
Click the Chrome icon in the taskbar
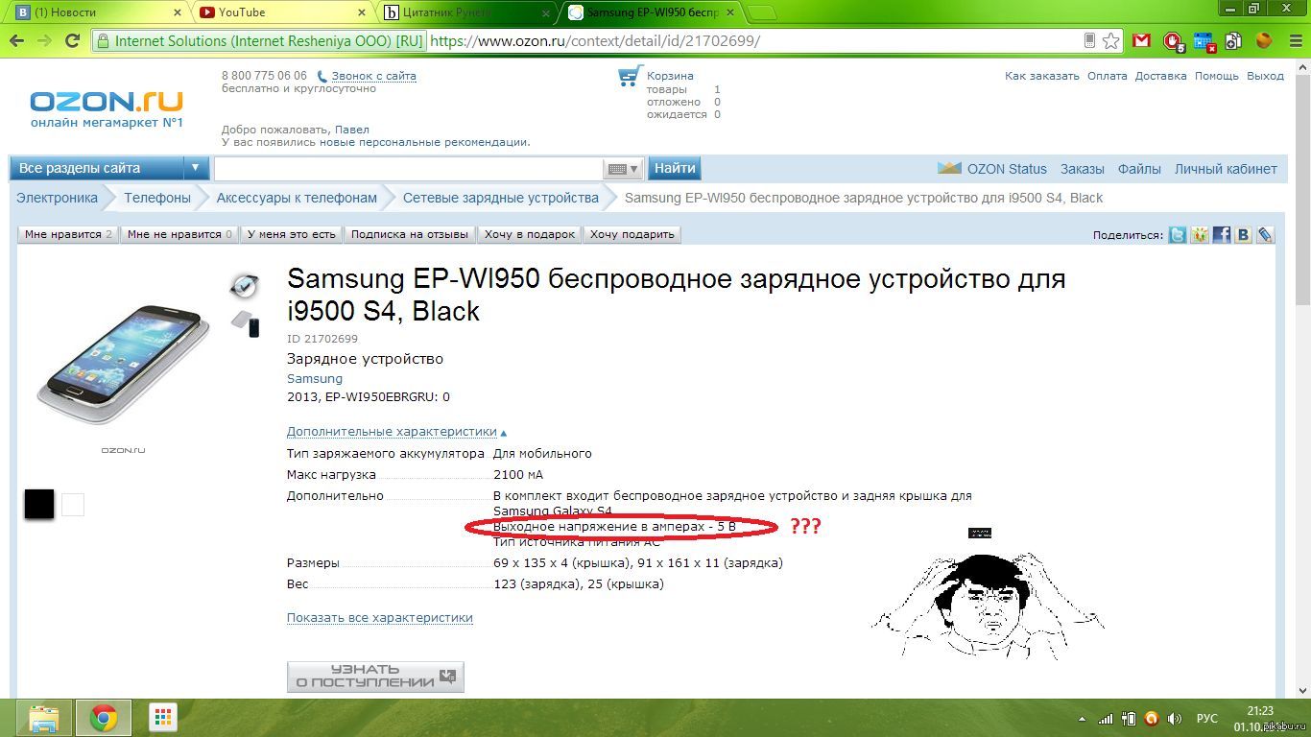coord(104,718)
